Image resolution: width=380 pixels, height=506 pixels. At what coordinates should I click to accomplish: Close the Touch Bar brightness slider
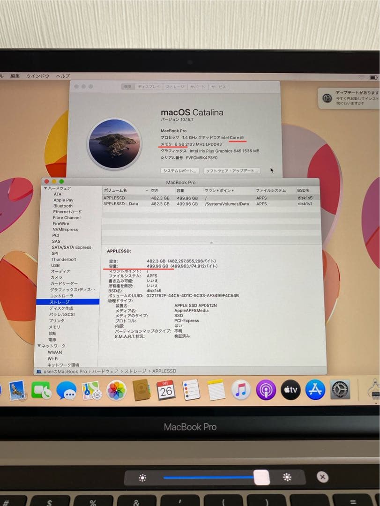click(322, 477)
